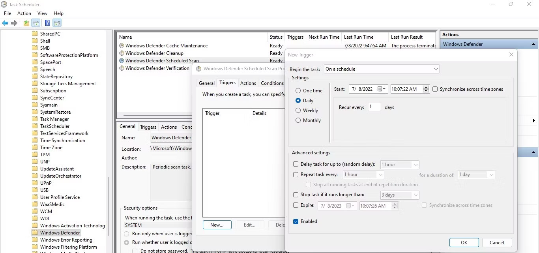Toggle the Show/Hide Console Tree toolbar icon
539x253 pixels.
pyautogui.click(x=36, y=23)
